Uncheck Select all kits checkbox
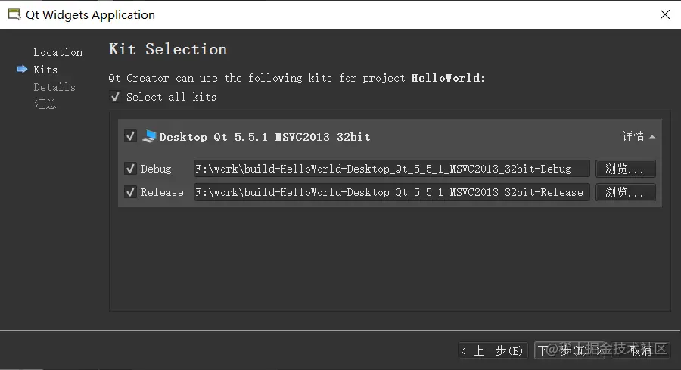 point(115,96)
